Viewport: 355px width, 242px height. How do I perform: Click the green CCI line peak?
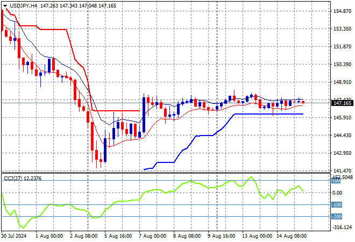pos(251,177)
